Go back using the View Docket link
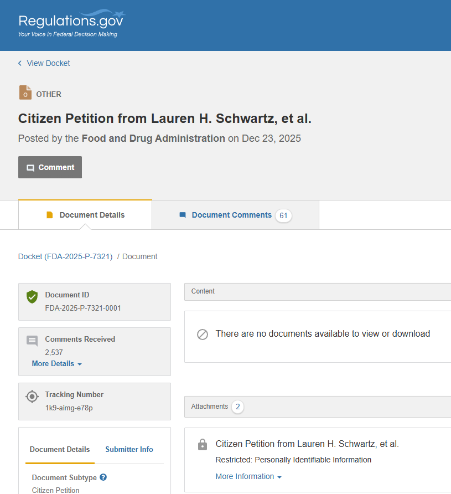451x494 pixels. pos(48,63)
